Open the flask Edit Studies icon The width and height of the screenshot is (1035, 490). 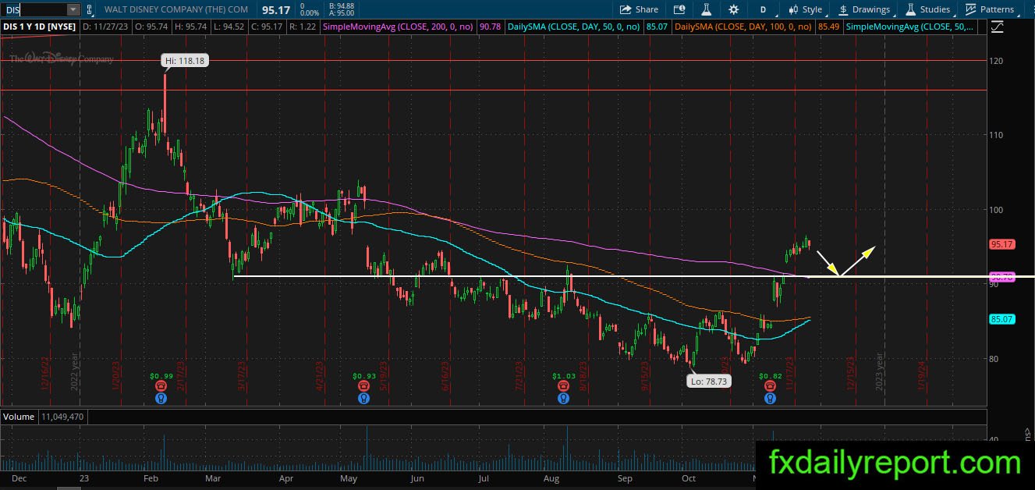(x=707, y=9)
